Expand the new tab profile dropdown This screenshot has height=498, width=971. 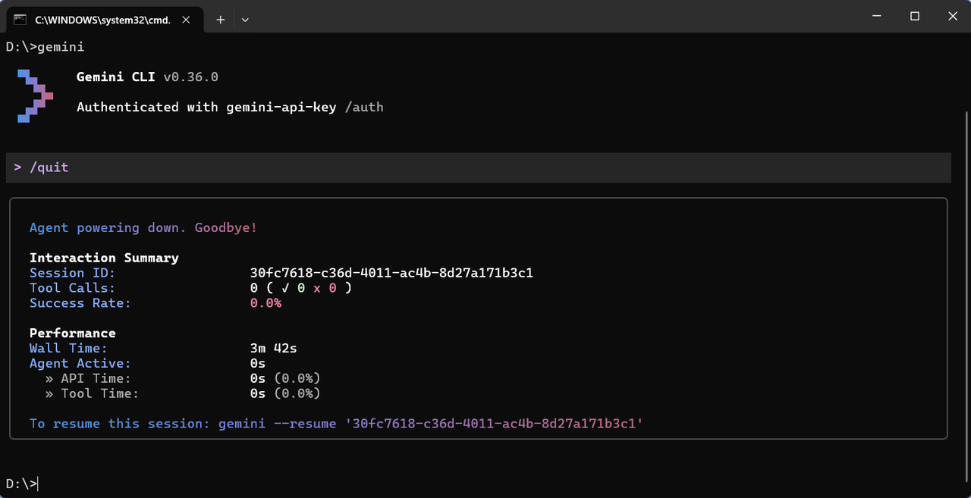(x=244, y=20)
